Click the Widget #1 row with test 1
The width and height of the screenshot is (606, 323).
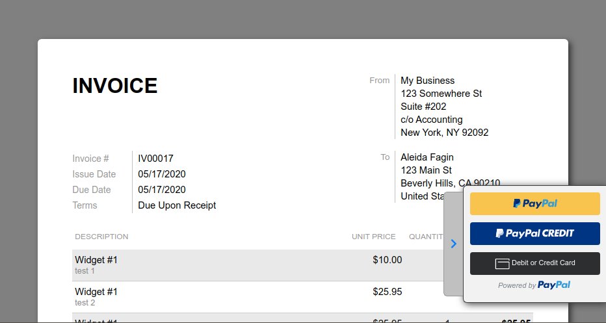[257, 265]
